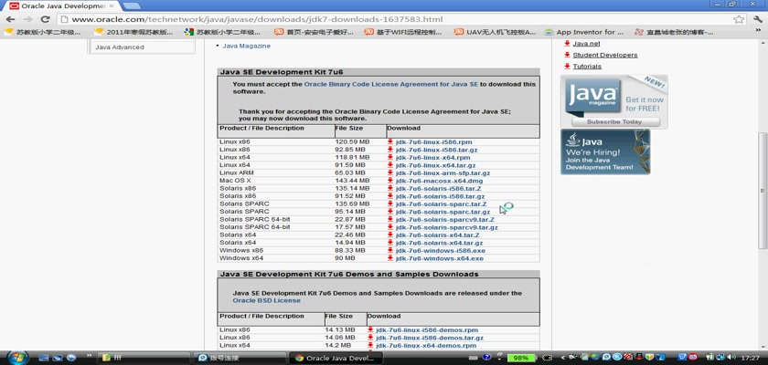Switch to the 拨号连接 taskbar window

(x=240, y=358)
